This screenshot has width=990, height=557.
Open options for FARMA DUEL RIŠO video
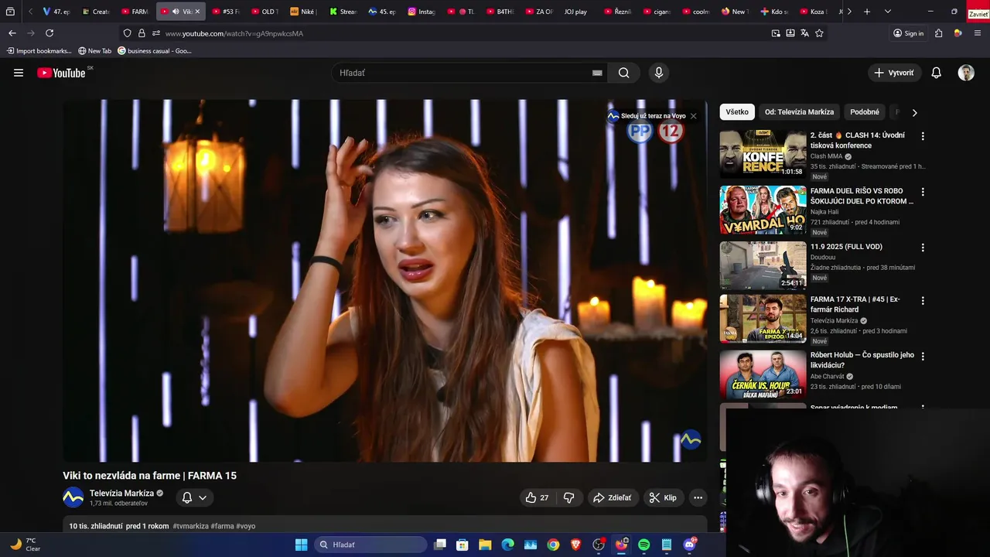923,191
